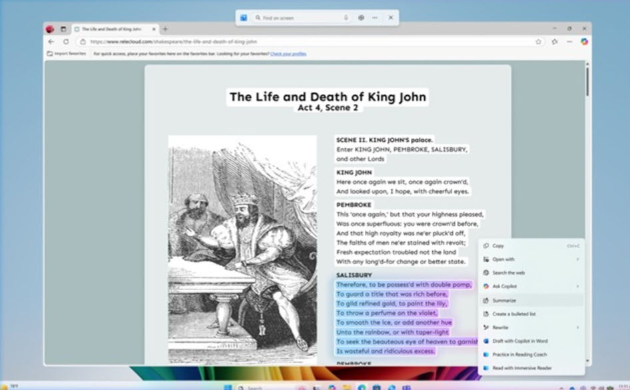
Task: Click the line The faiths of men ne'er stained
Action: 401,243
